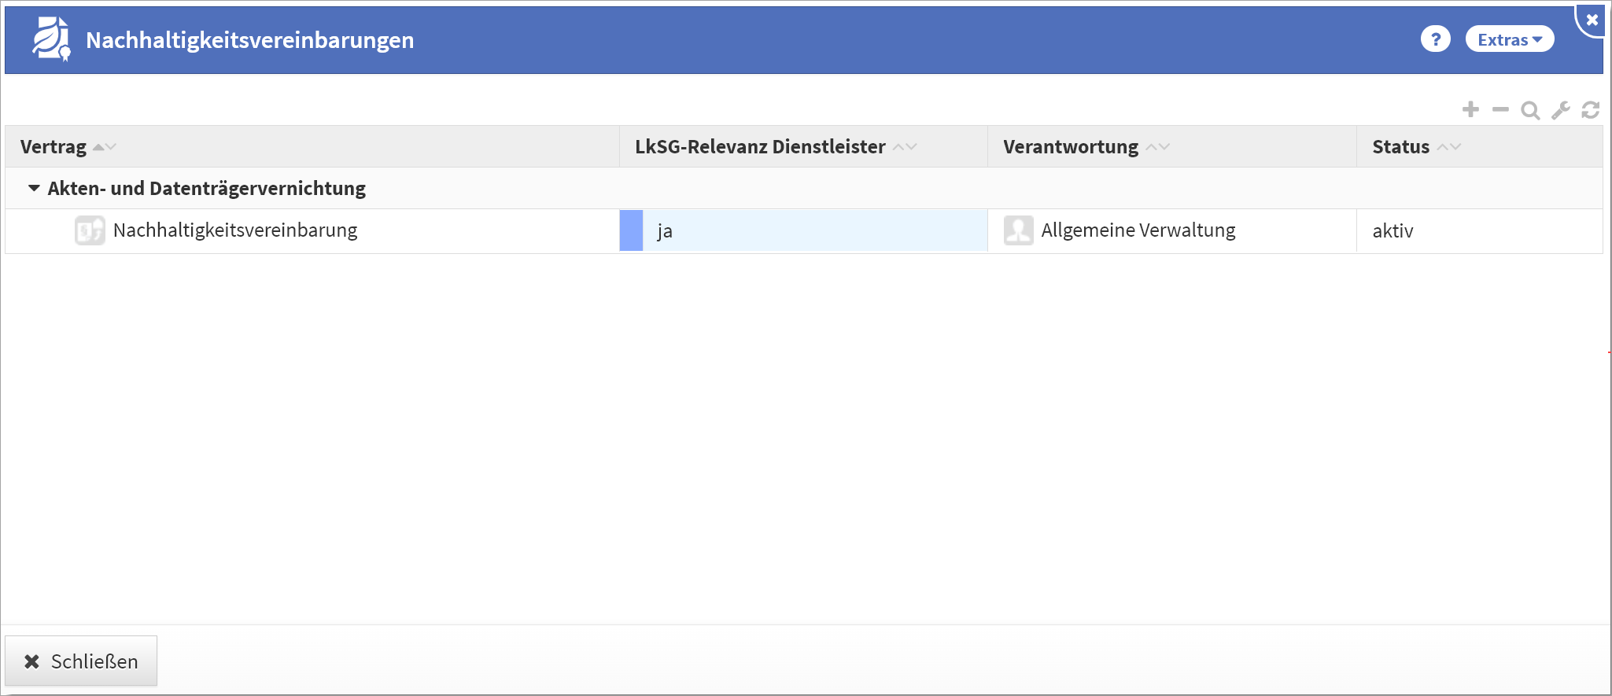Click the aktiv status cell
The height and width of the screenshot is (696, 1612).
1393,231
